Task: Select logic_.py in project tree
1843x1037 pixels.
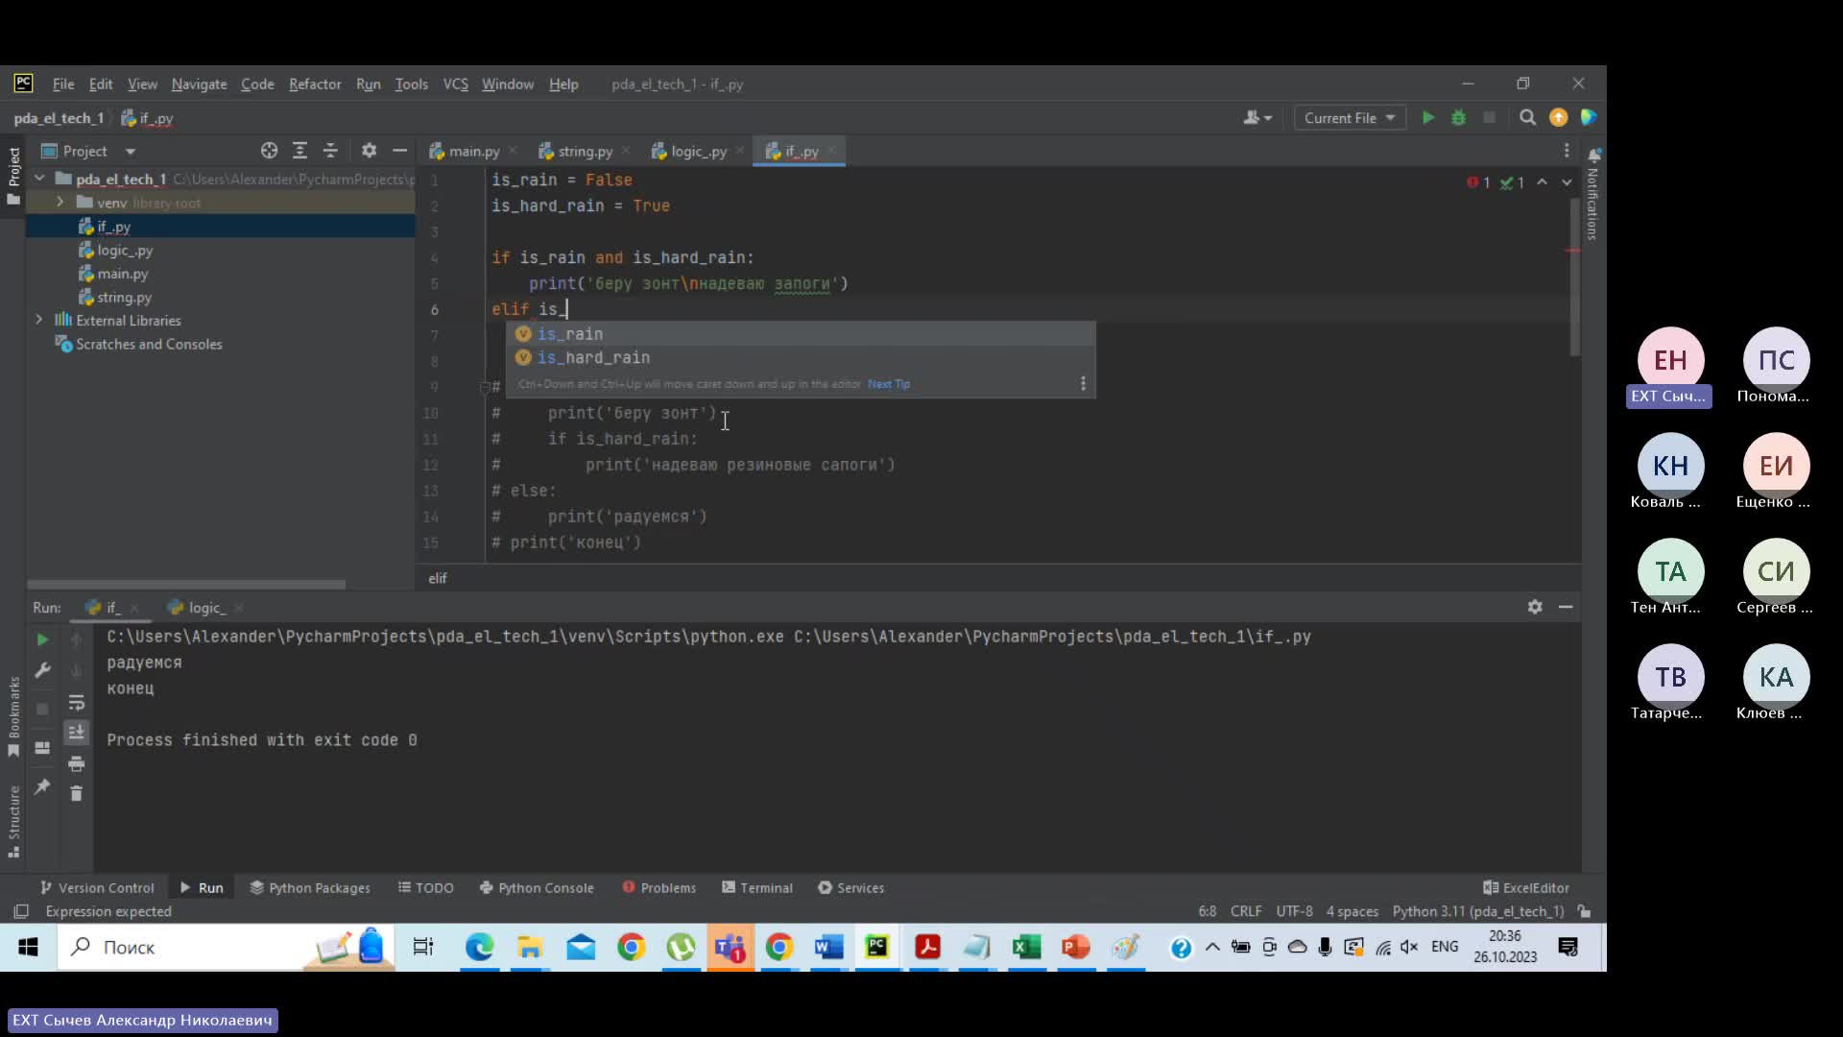Action: (125, 250)
